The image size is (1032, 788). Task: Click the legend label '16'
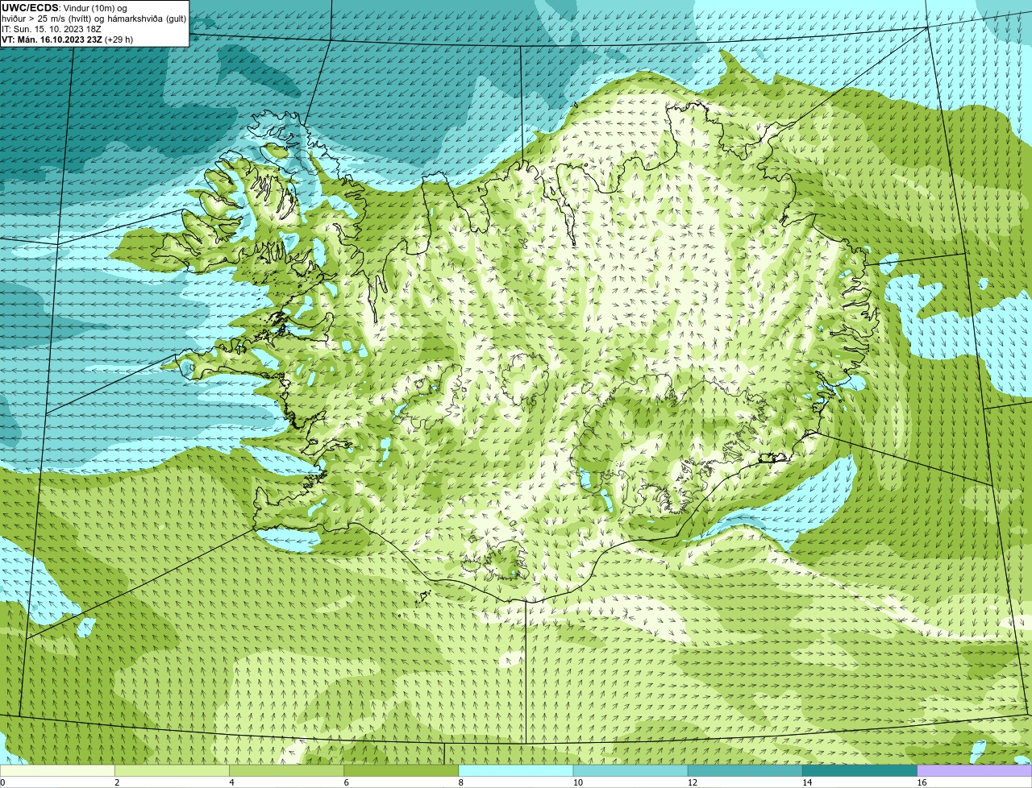(922, 782)
